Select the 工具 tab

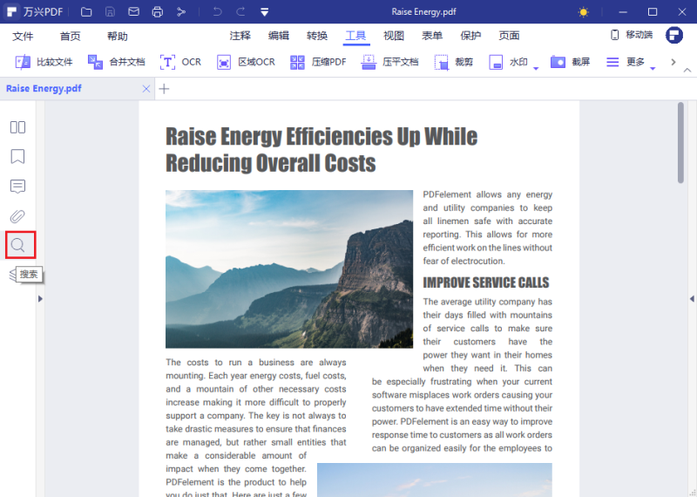(355, 36)
